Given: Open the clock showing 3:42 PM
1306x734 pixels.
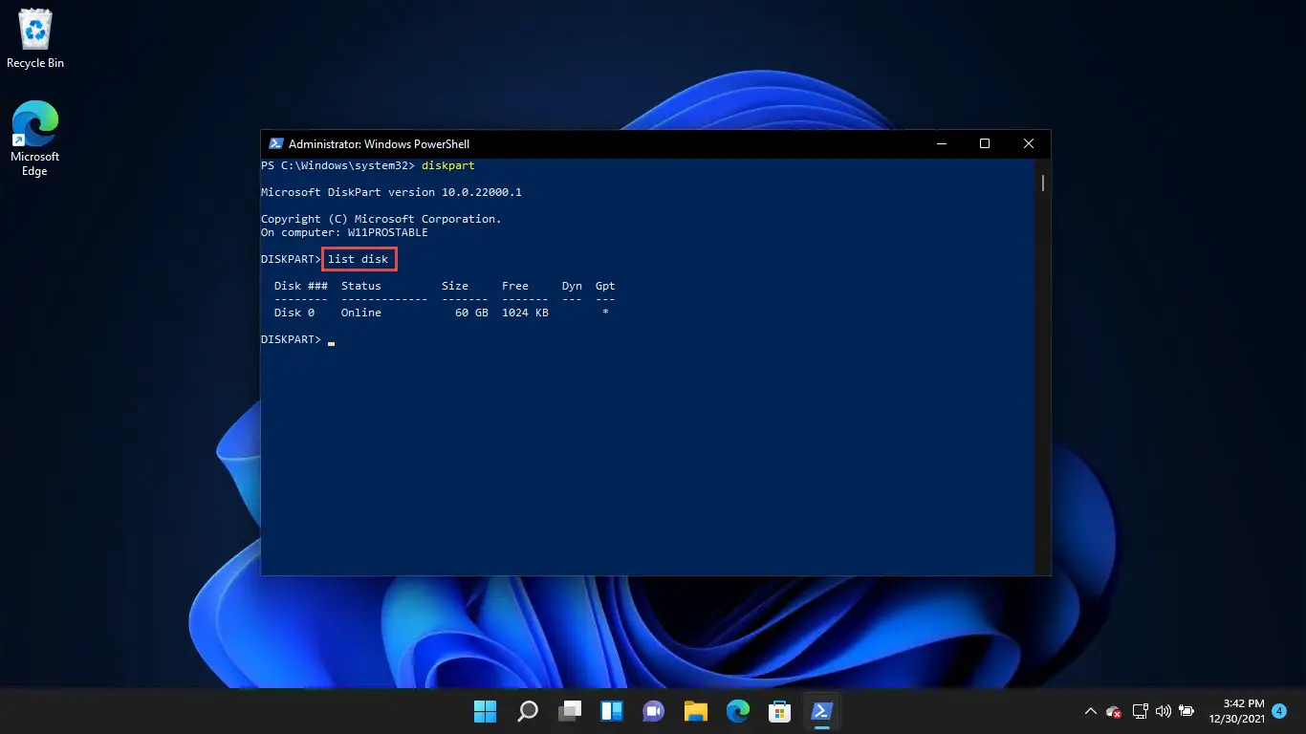Looking at the screenshot, I should click(1235, 711).
